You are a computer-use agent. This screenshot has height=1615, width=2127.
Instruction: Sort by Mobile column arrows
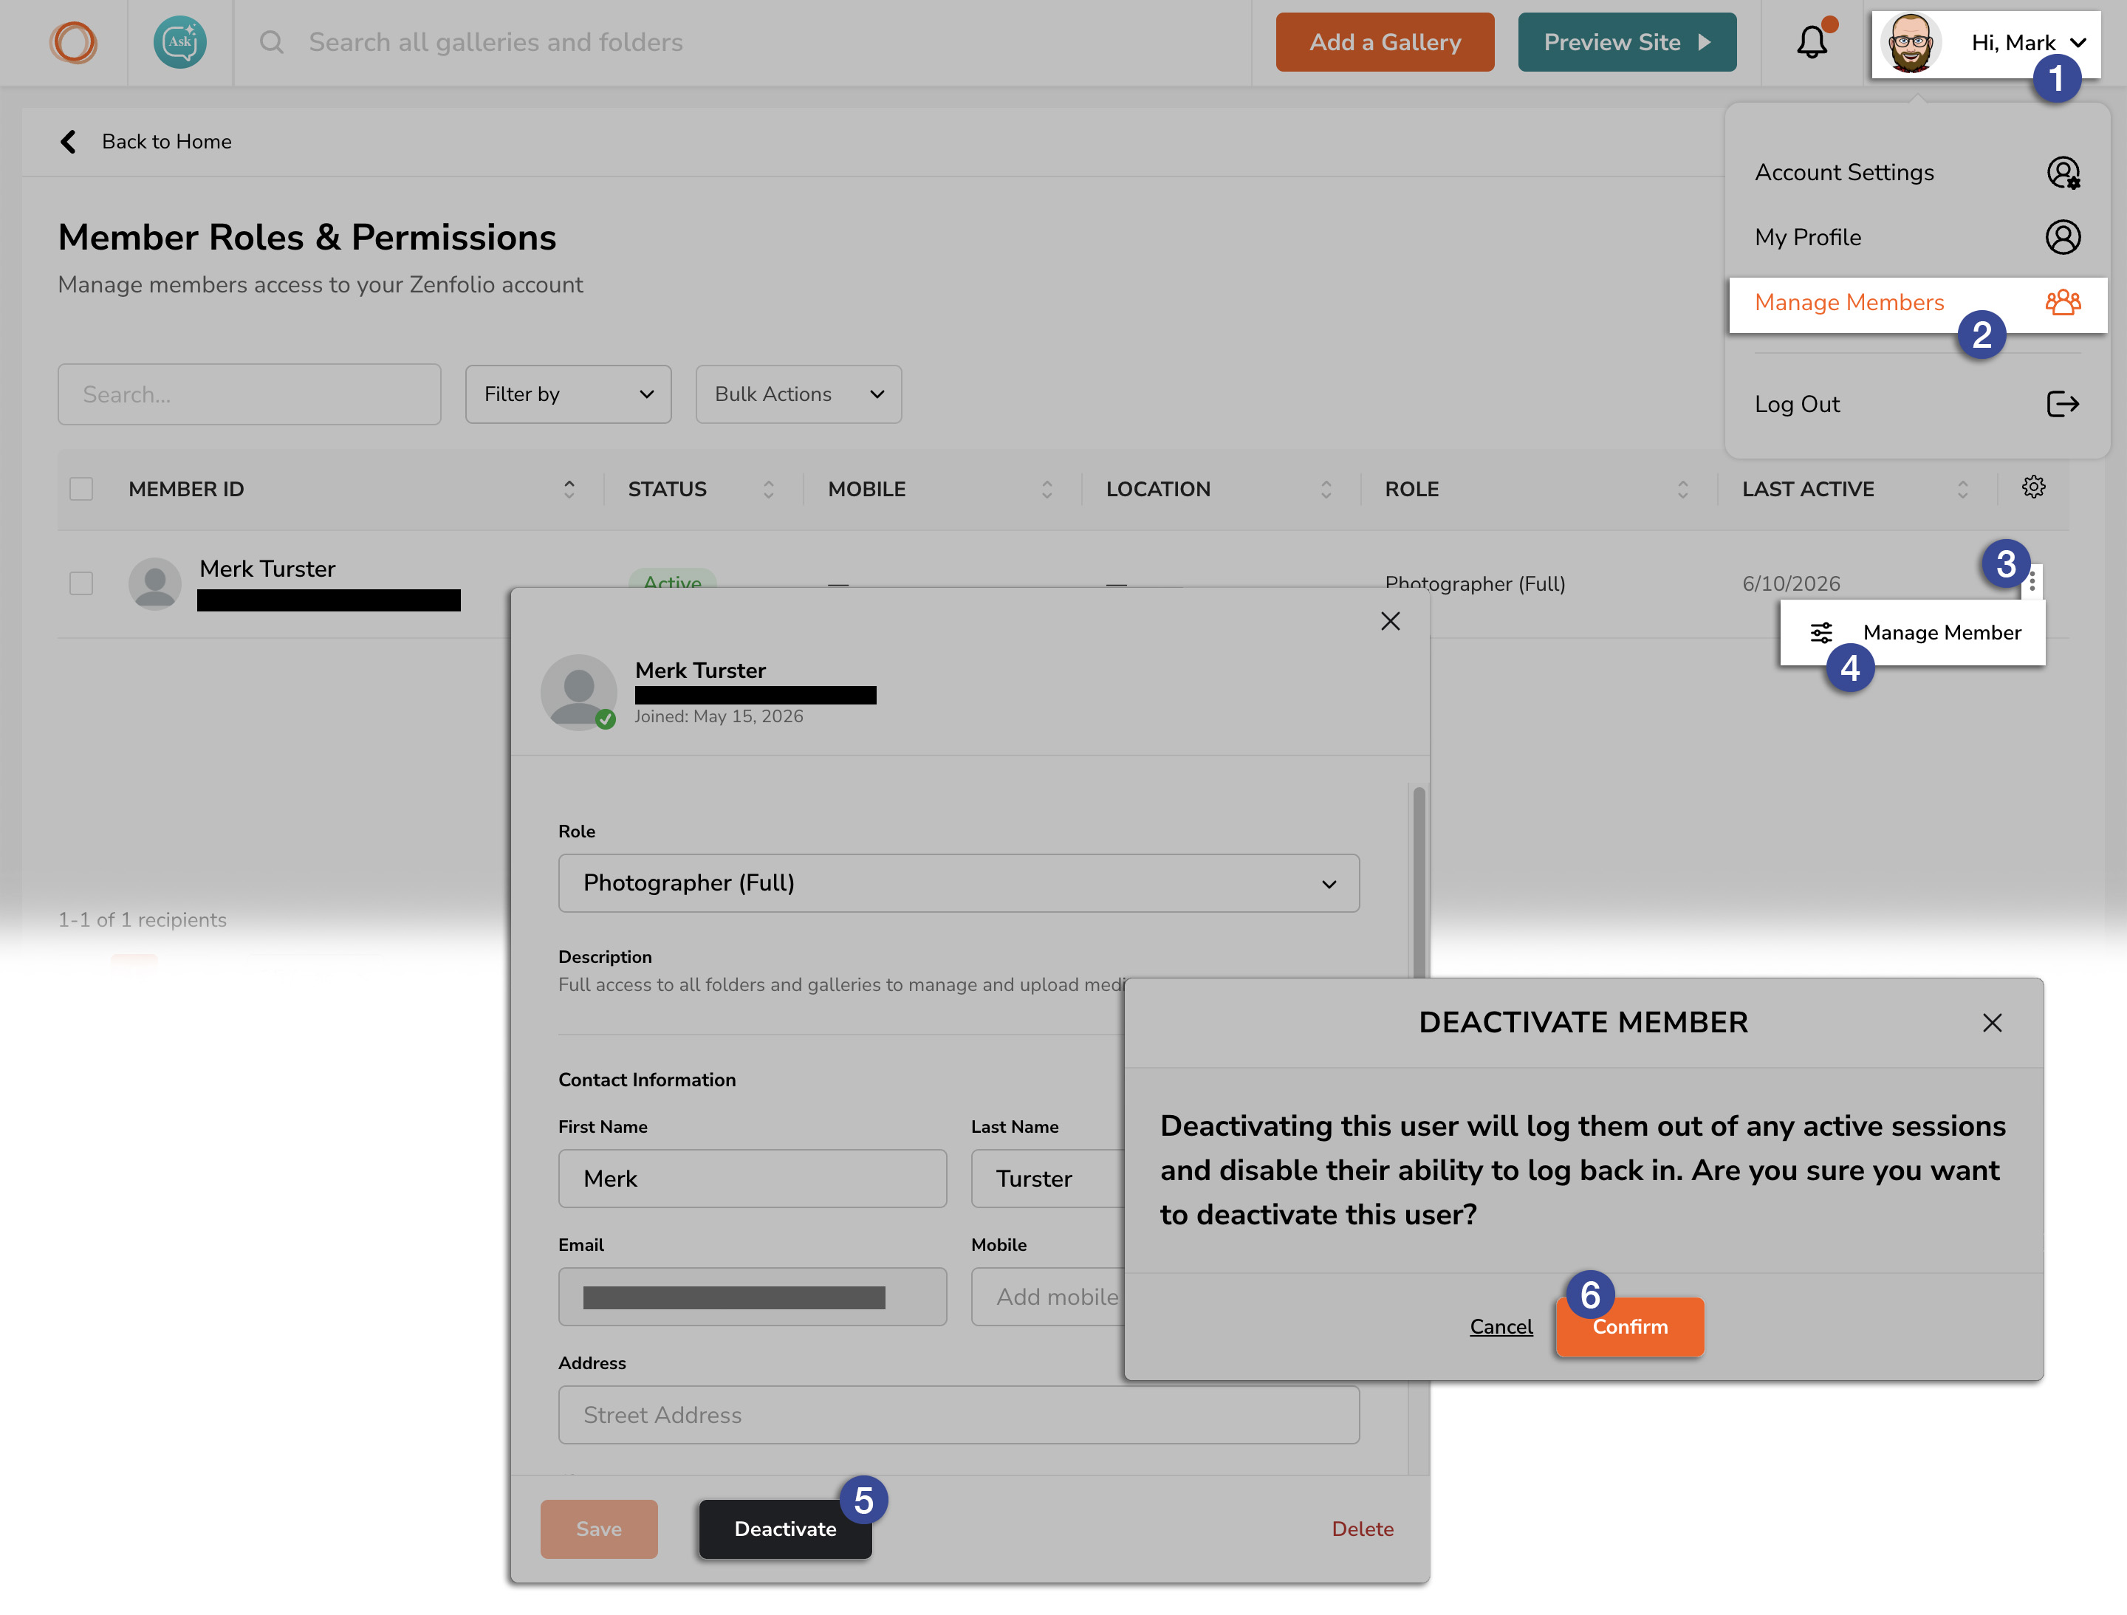point(1047,490)
